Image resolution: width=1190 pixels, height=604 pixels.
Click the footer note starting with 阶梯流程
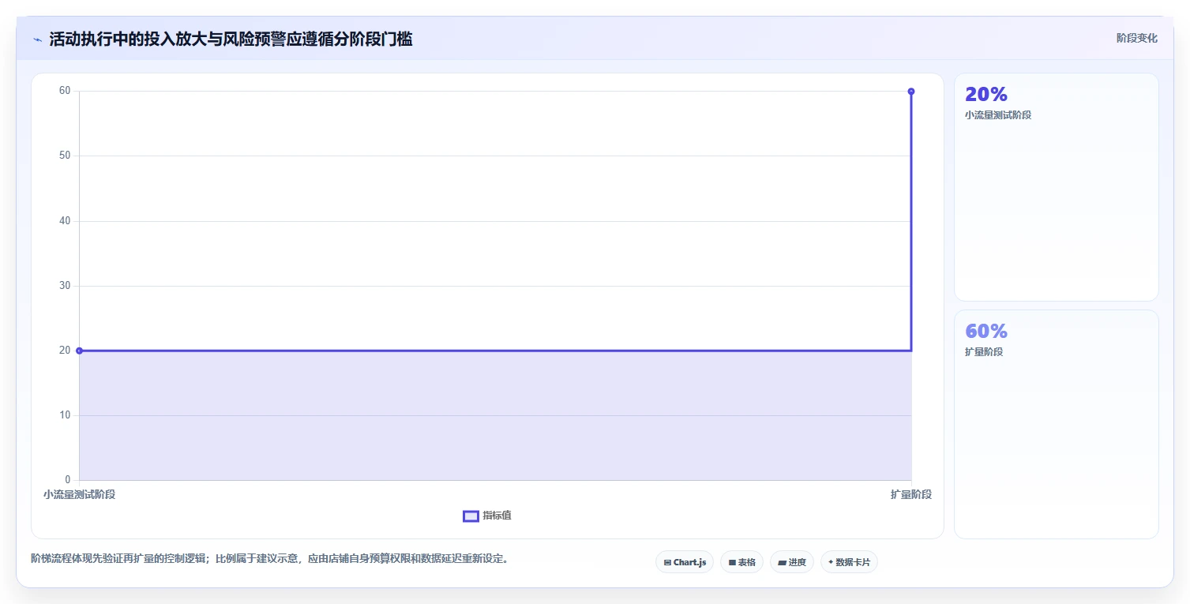coord(270,559)
